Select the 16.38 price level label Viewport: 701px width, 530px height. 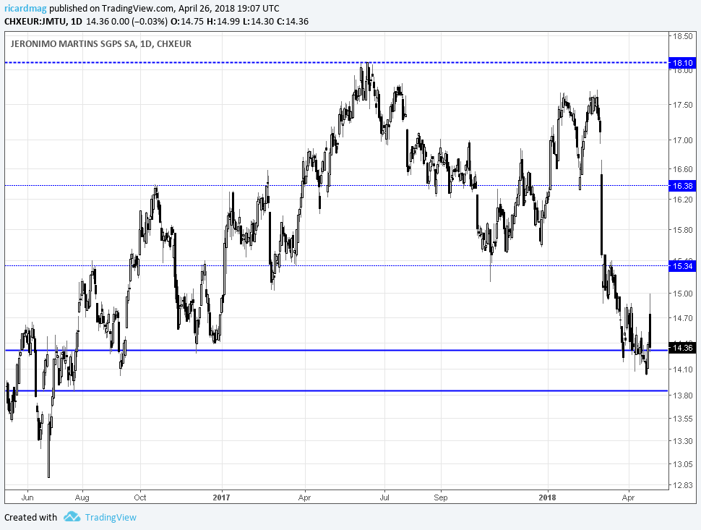coord(683,186)
